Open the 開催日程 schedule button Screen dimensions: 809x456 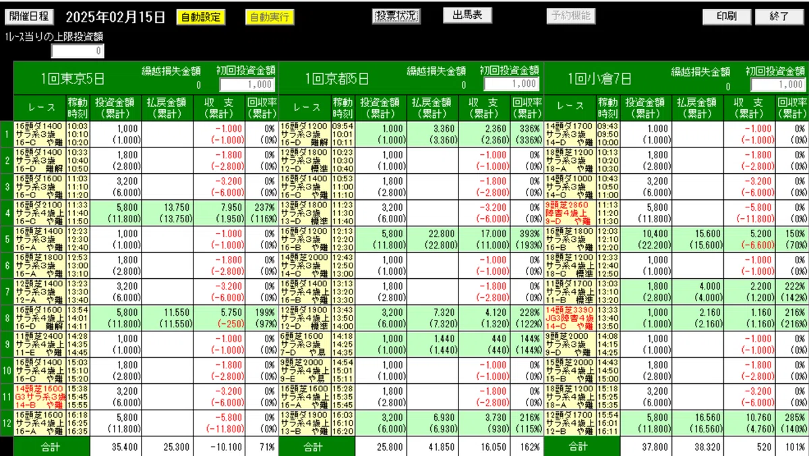coord(30,16)
